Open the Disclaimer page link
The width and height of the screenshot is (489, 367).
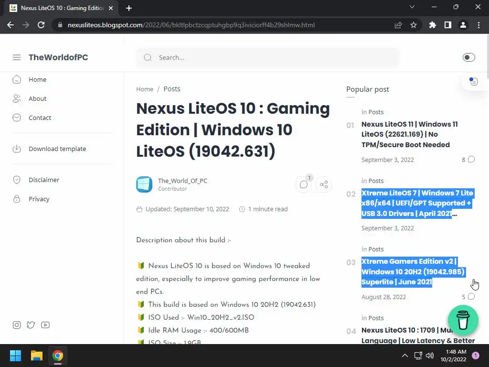44,180
